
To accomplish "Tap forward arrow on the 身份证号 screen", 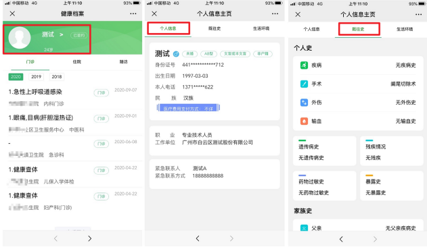I will pyautogui.click(x=231, y=239).
